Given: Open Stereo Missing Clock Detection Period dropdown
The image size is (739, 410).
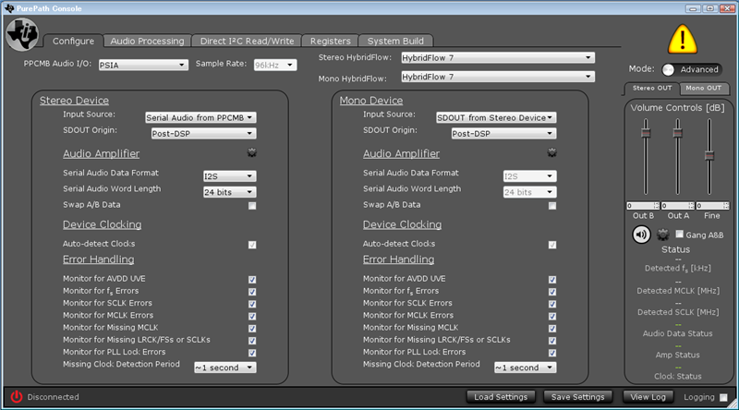Looking at the screenshot, I should click(x=225, y=368).
